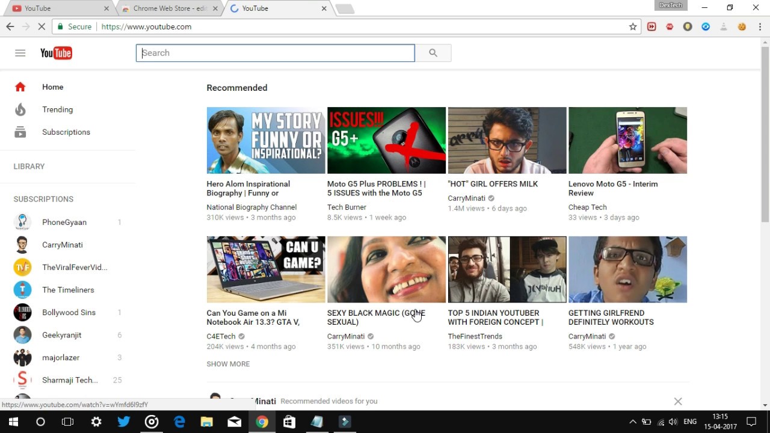Image resolution: width=770 pixels, height=433 pixels.
Task: Click the cookie extension icon
Action: (742, 26)
